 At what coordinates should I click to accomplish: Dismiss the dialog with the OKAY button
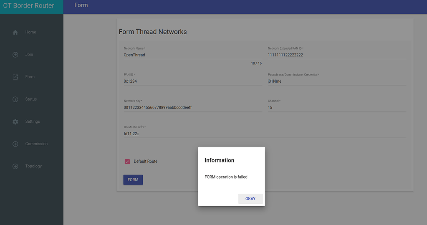(250, 199)
